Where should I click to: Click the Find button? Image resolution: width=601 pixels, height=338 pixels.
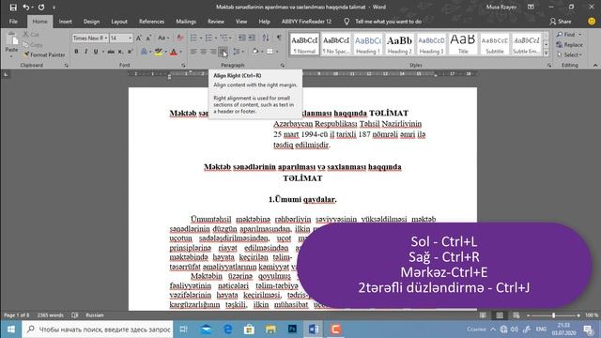coord(566,35)
